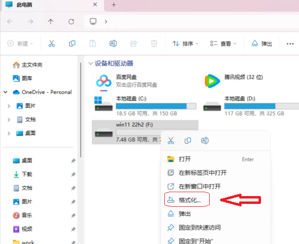Screen dimensions: 299x244
Task: Open a new tab with plus button
Action: tap(114, 5)
